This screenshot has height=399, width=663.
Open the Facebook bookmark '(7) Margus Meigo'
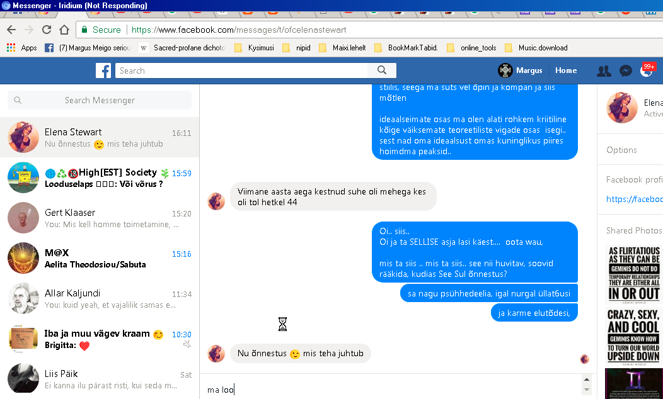pyautogui.click(x=88, y=48)
